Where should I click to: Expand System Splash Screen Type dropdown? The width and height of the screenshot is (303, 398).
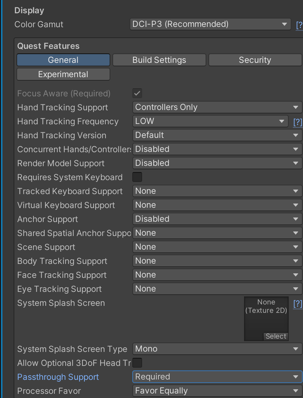[217, 349]
